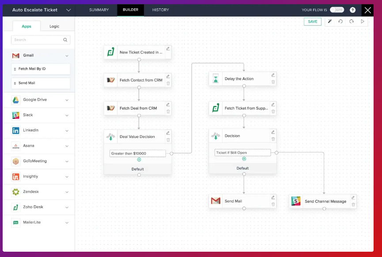
Task: Add a branch under Greater than $10000
Action: pos(139,160)
